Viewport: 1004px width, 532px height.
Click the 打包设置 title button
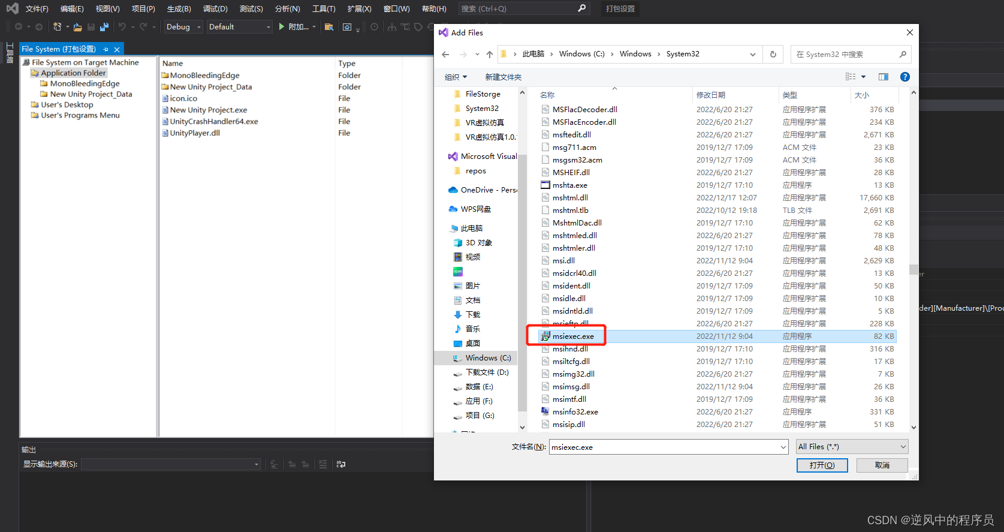pos(620,8)
